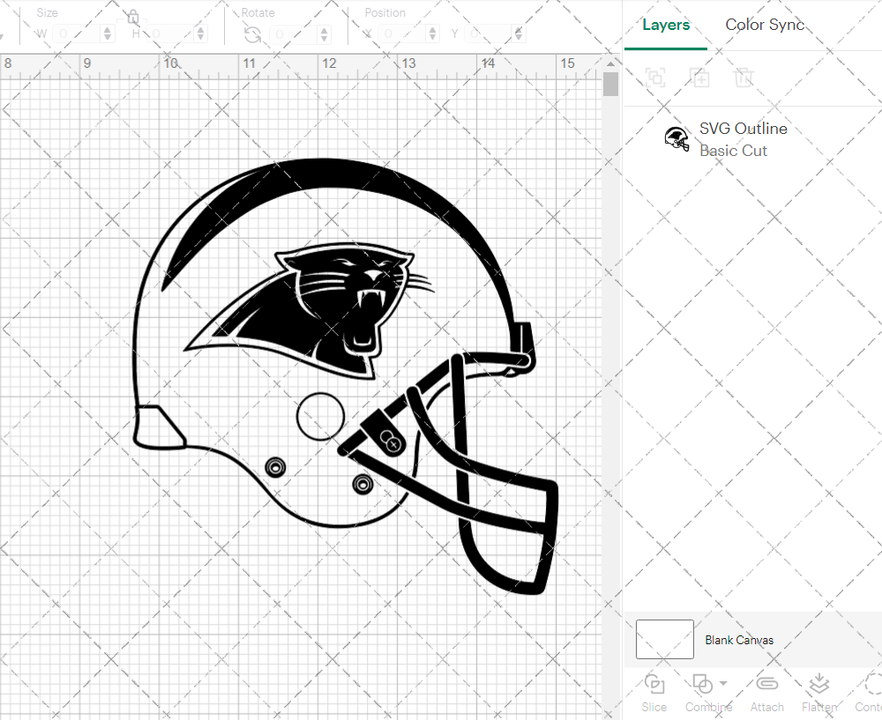Click the Rotate icon

pyautogui.click(x=252, y=35)
